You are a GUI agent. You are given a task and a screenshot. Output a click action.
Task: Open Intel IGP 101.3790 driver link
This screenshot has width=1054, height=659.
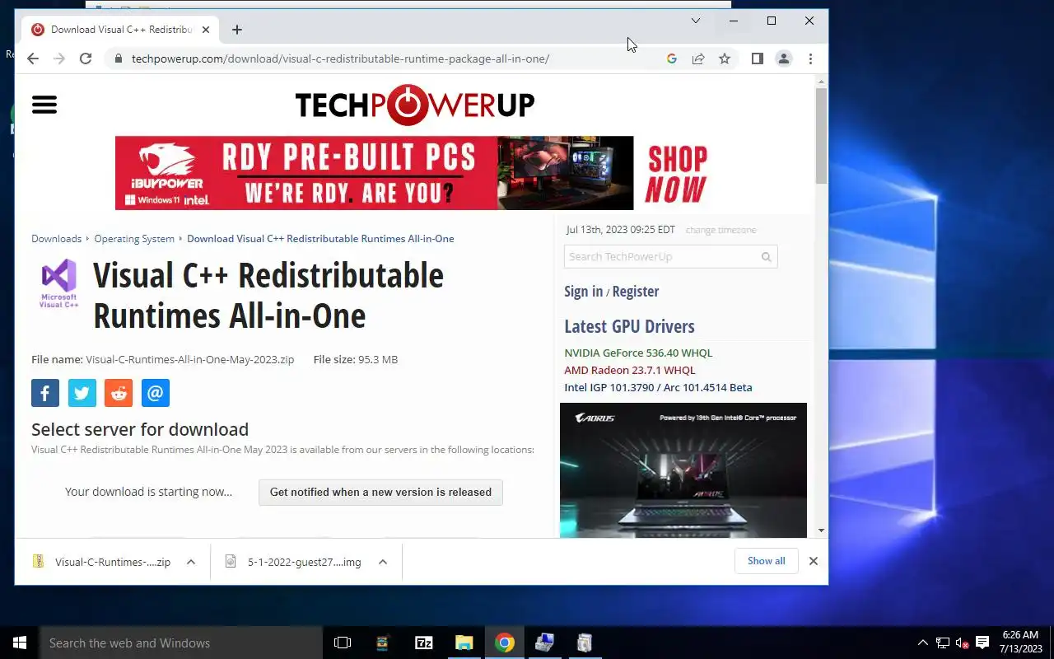click(658, 387)
